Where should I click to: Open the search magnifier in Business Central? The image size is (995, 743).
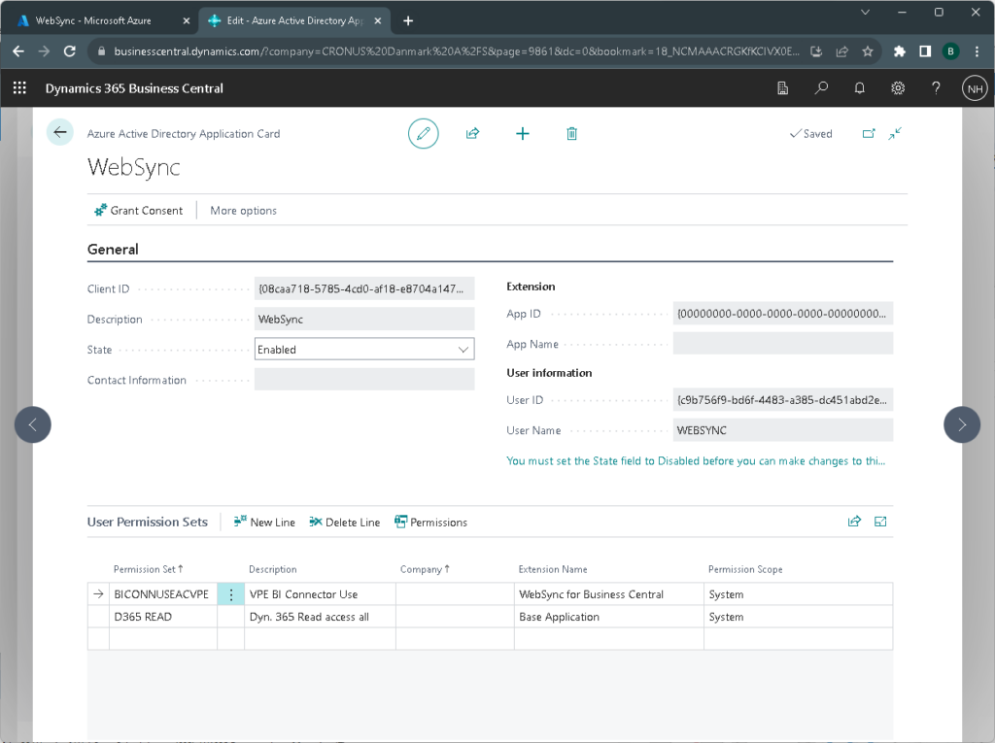821,88
